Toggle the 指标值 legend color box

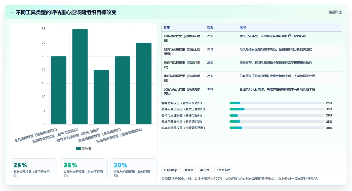79,148
